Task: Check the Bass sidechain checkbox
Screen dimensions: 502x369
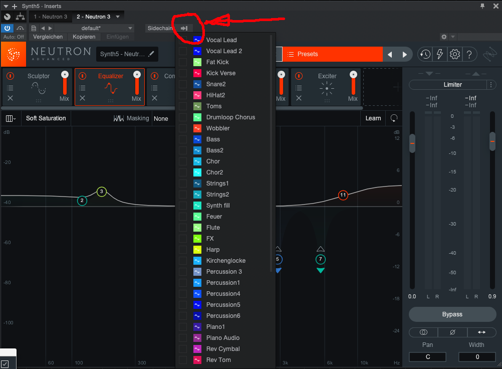Action: [x=183, y=139]
